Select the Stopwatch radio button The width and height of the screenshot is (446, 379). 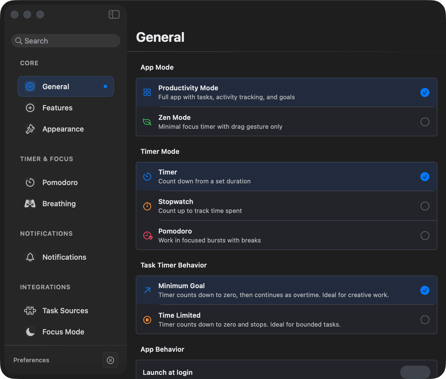(x=425, y=206)
